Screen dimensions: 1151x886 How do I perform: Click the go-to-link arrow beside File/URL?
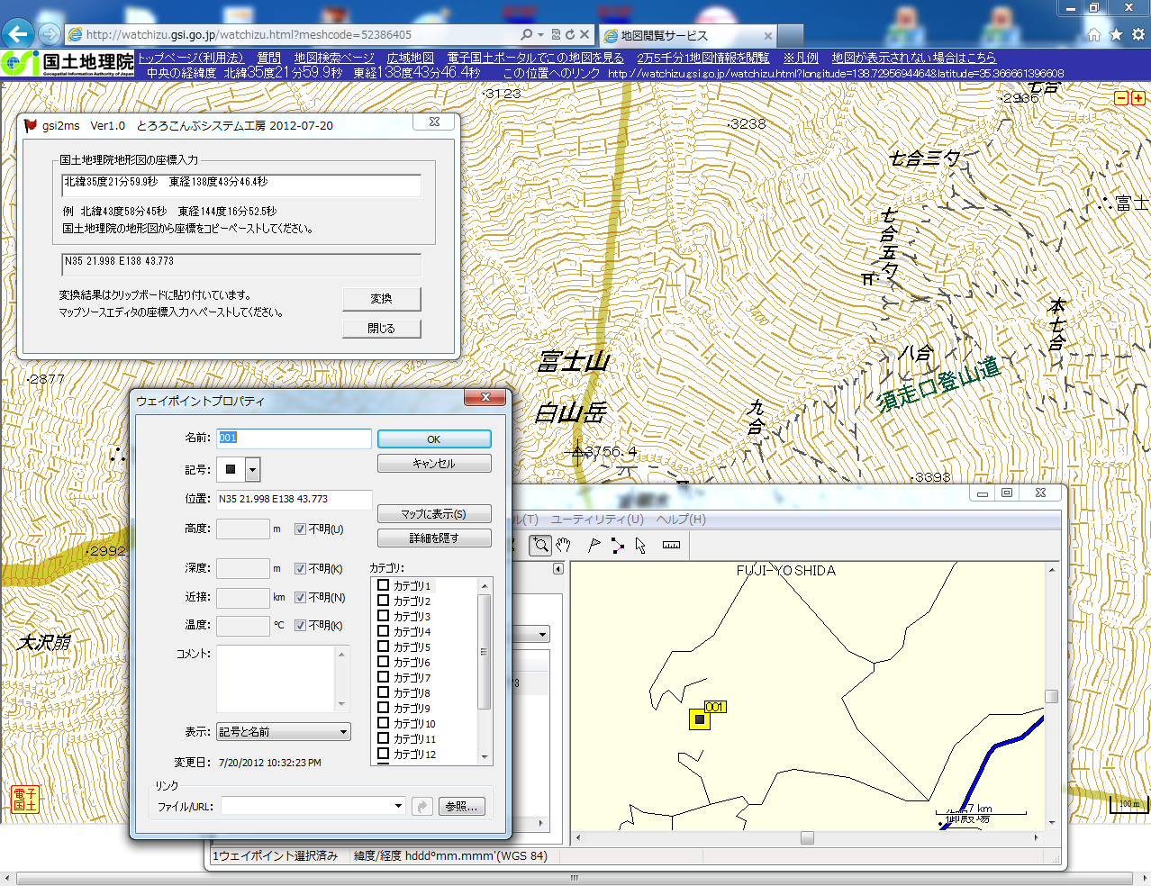point(421,806)
